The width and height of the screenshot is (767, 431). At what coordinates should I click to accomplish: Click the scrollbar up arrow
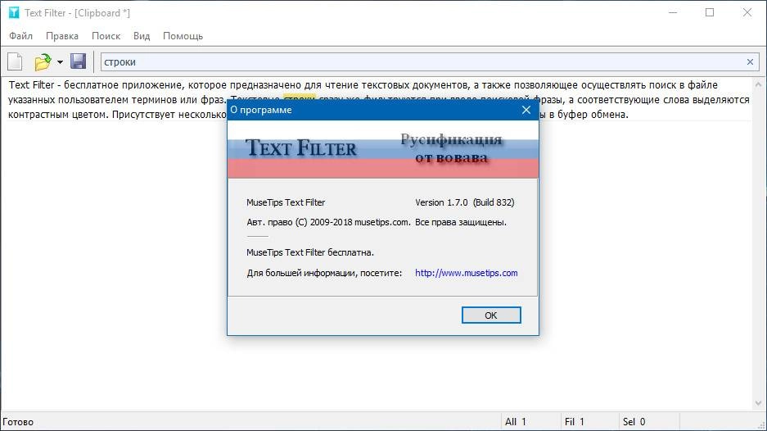tap(759, 84)
